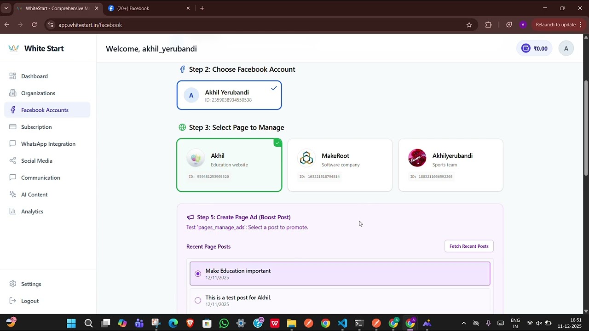Open Terminal from taskbar
Viewport: 589px width, 331px height.
point(359,323)
